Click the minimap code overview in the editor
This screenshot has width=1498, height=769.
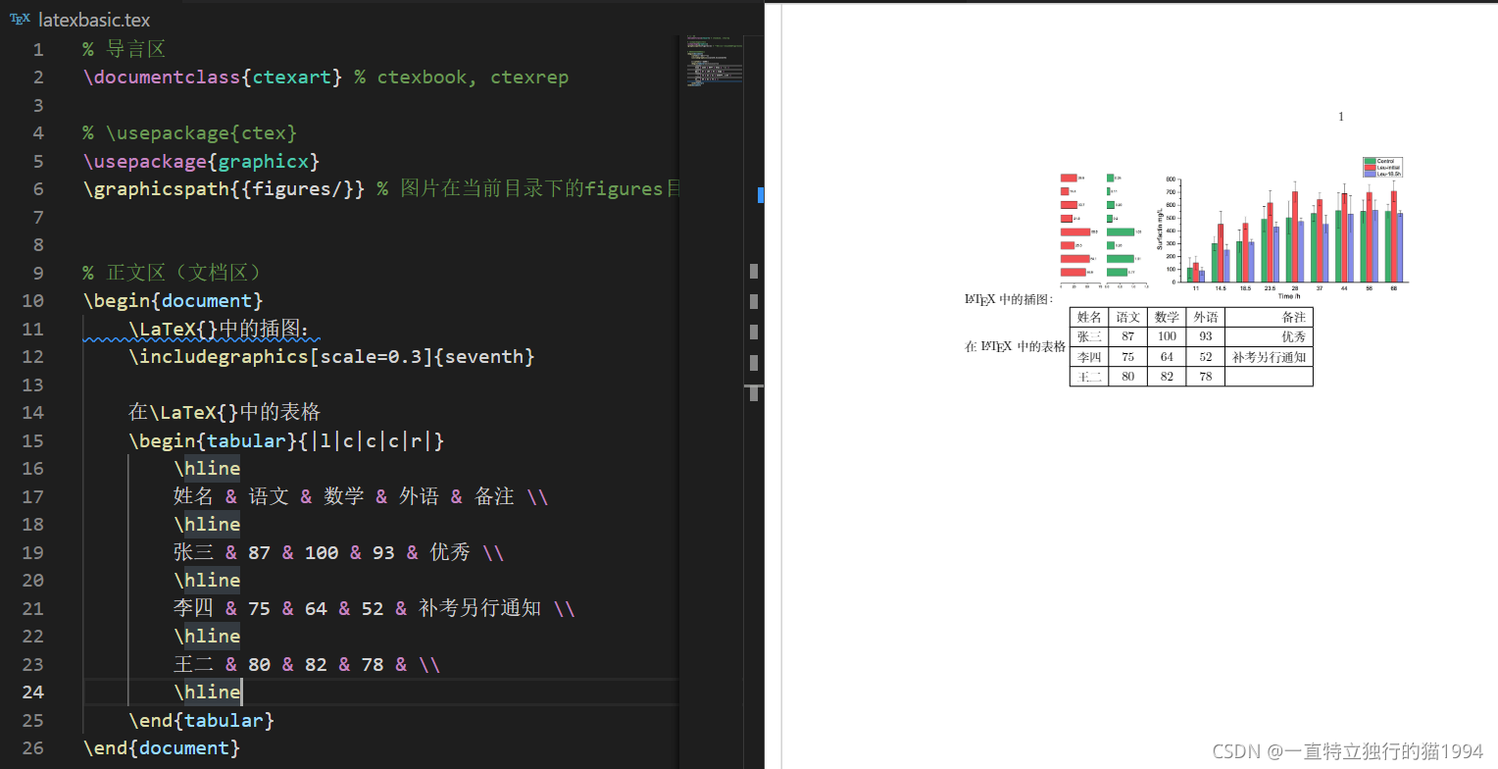[x=713, y=64]
